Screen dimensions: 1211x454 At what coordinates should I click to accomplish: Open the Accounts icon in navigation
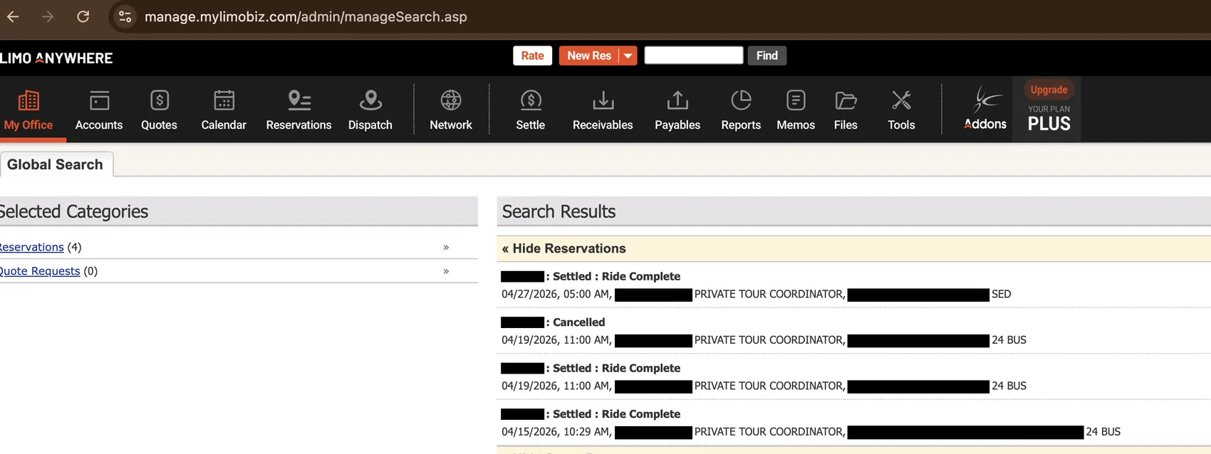(99, 100)
